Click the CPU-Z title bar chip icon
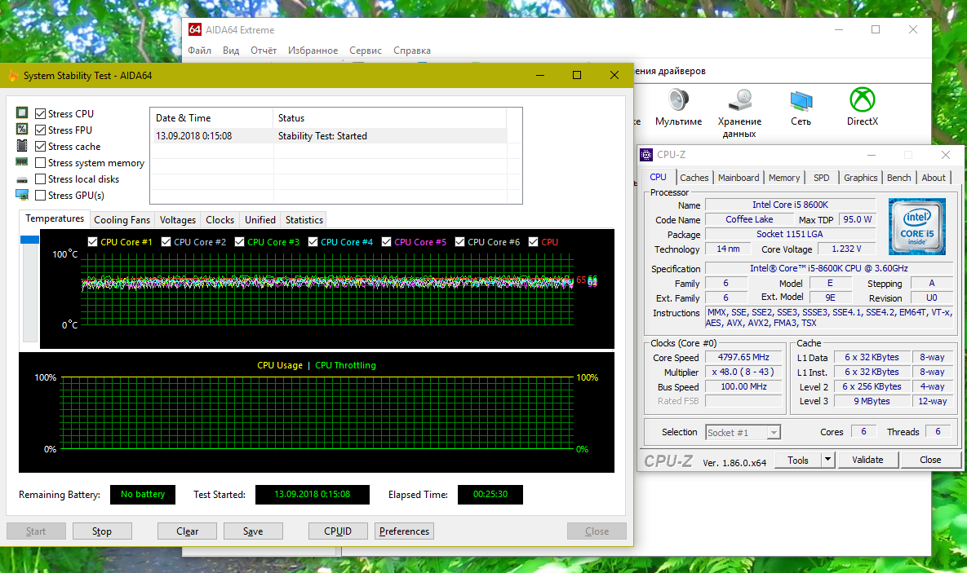This screenshot has height=573, width=967. pyautogui.click(x=646, y=155)
